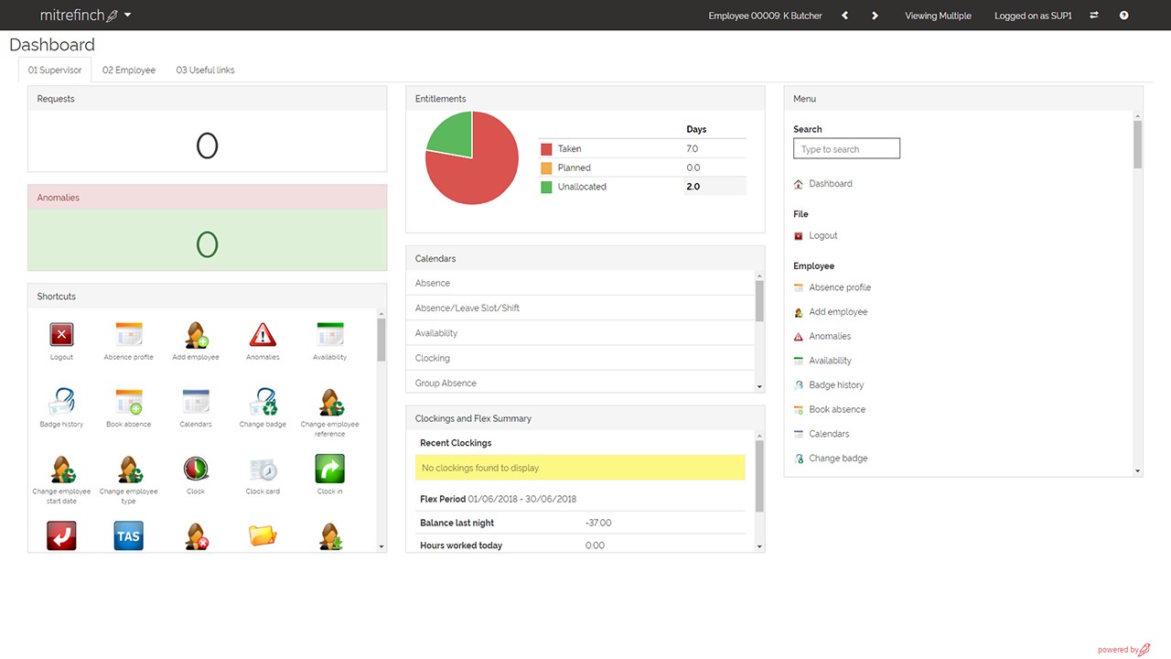
Task: Click the Calendars list scrollbar down arrow
Action: (x=759, y=387)
